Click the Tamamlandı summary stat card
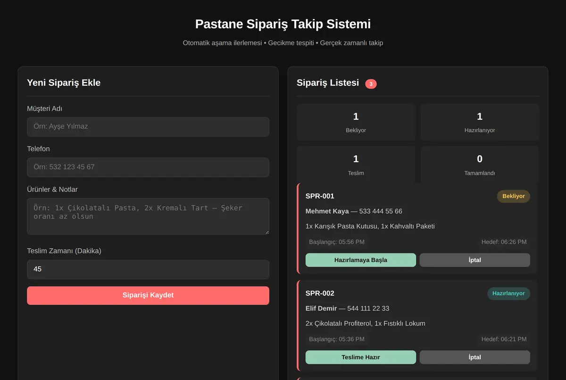 [x=480, y=164]
